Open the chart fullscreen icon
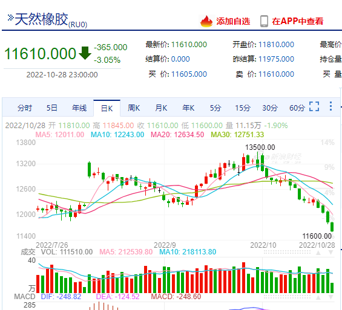This screenshot has width=342, height=310. 314,106
